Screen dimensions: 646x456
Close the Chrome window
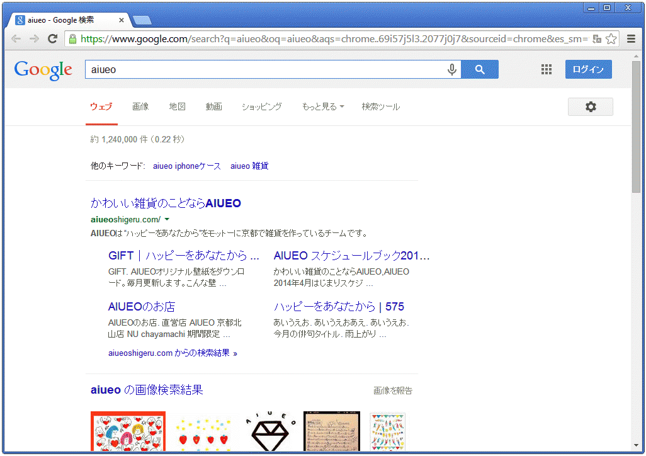[628, 8]
